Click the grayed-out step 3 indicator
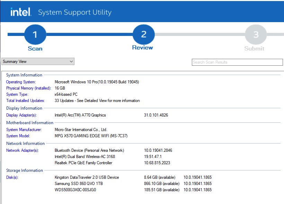This screenshot has height=204, width=284. (x=255, y=34)
